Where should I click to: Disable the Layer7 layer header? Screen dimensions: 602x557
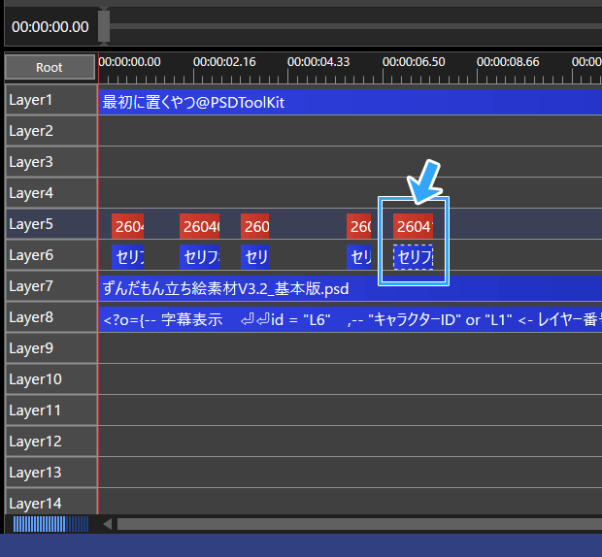click(x=50, y=286)
